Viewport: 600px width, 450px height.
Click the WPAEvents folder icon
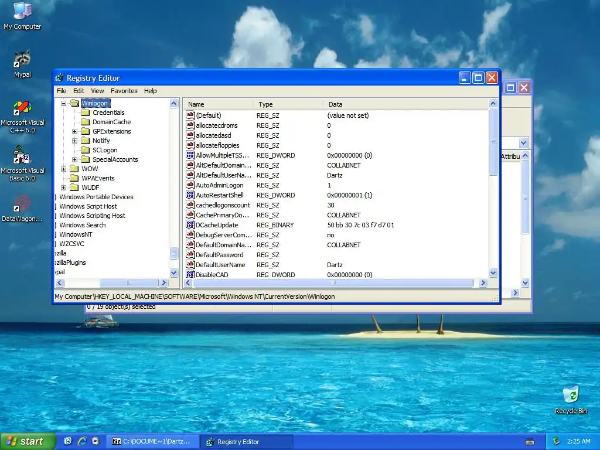[74, 178]
